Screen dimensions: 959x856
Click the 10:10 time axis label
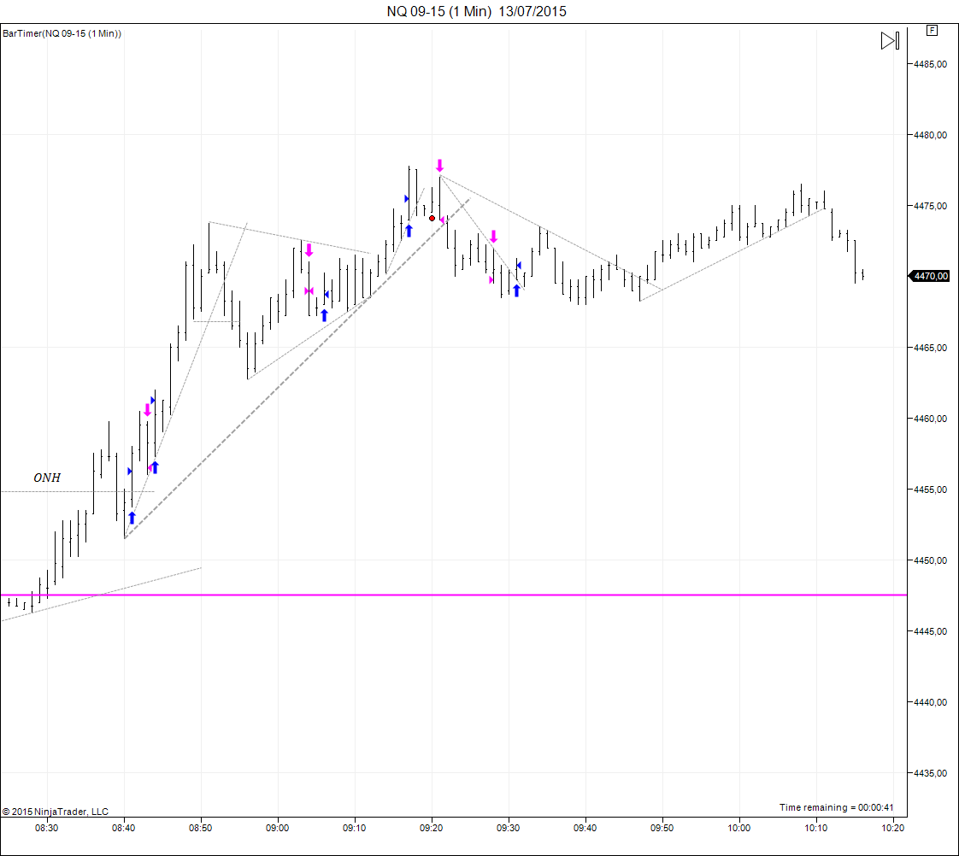(x=816, y=828)
